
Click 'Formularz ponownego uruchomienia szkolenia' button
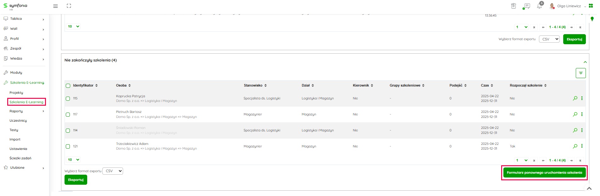(544, 173)
